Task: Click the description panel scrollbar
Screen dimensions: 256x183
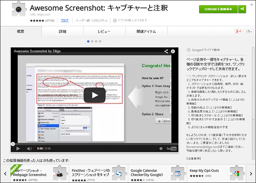Action: (253, 103)
